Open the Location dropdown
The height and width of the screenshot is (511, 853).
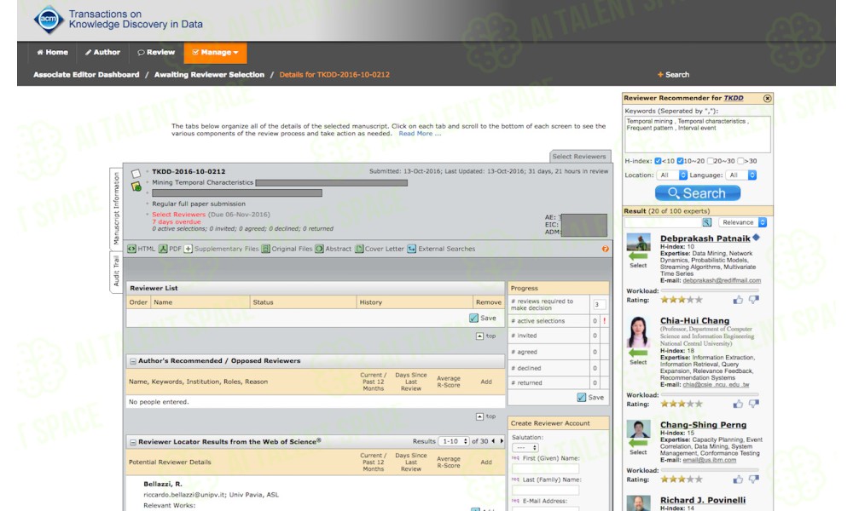pos(672,175)
